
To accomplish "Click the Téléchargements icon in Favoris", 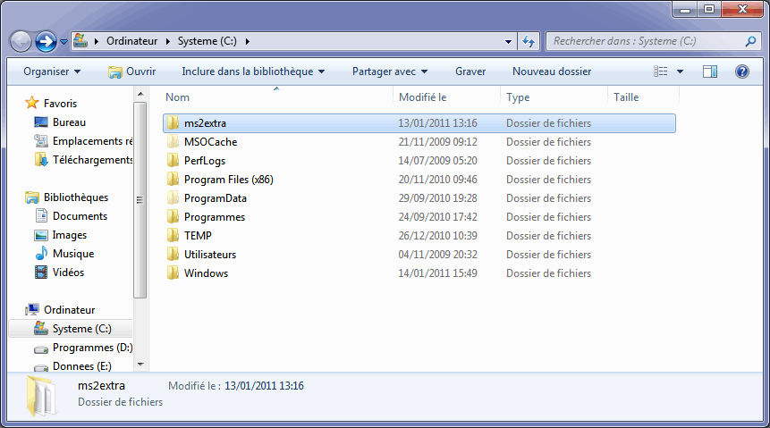I will 40,160.
